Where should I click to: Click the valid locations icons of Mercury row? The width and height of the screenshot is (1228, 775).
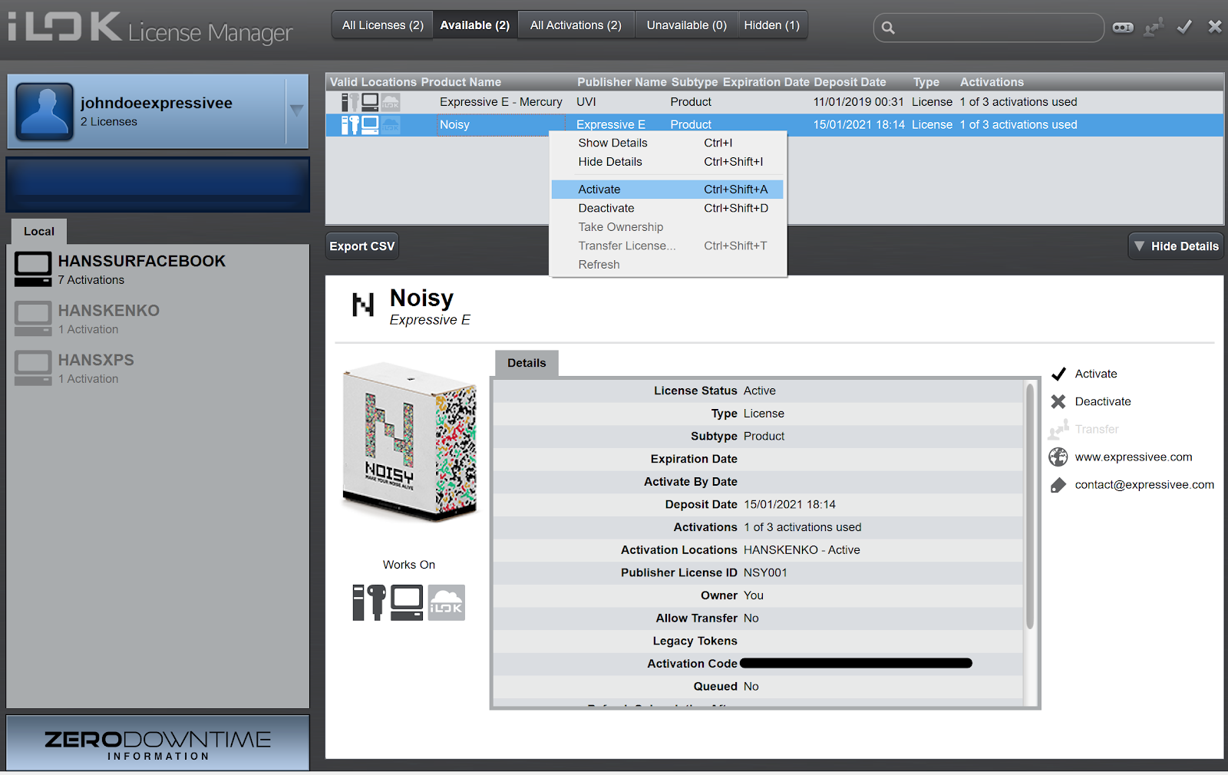point(371,102)
